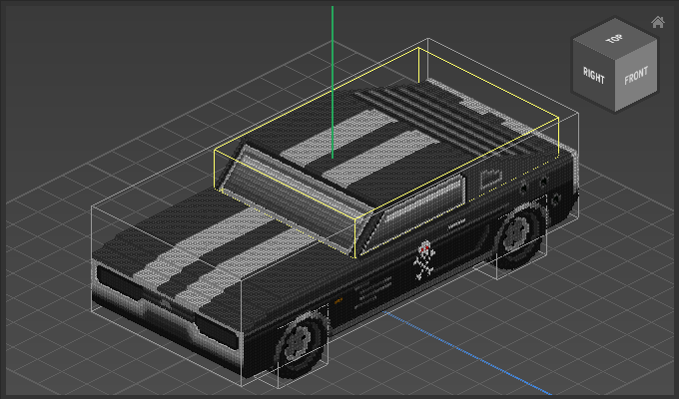Select the RIGHT face of view cube

[594, 75]
